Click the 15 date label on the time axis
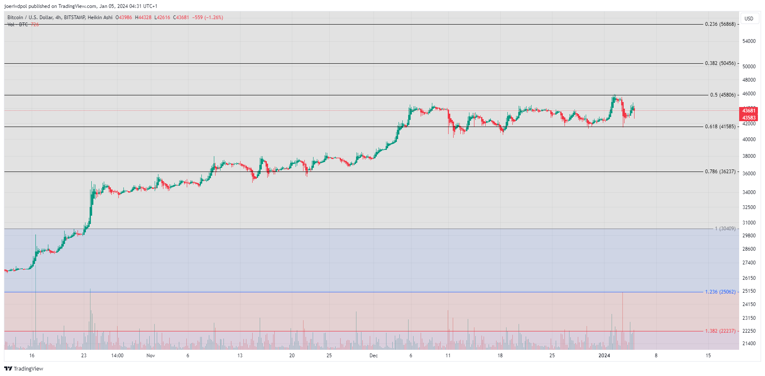 coord(708,356)
